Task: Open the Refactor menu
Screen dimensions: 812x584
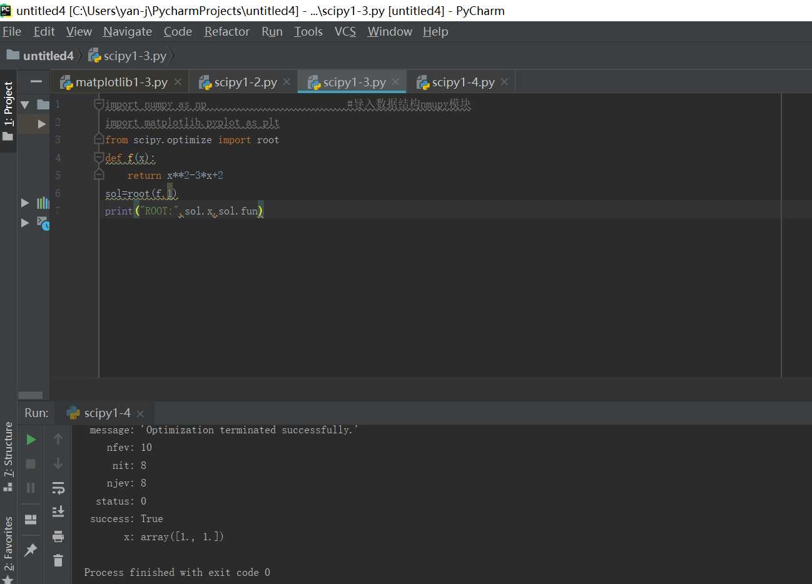Action: click(226, 31)
